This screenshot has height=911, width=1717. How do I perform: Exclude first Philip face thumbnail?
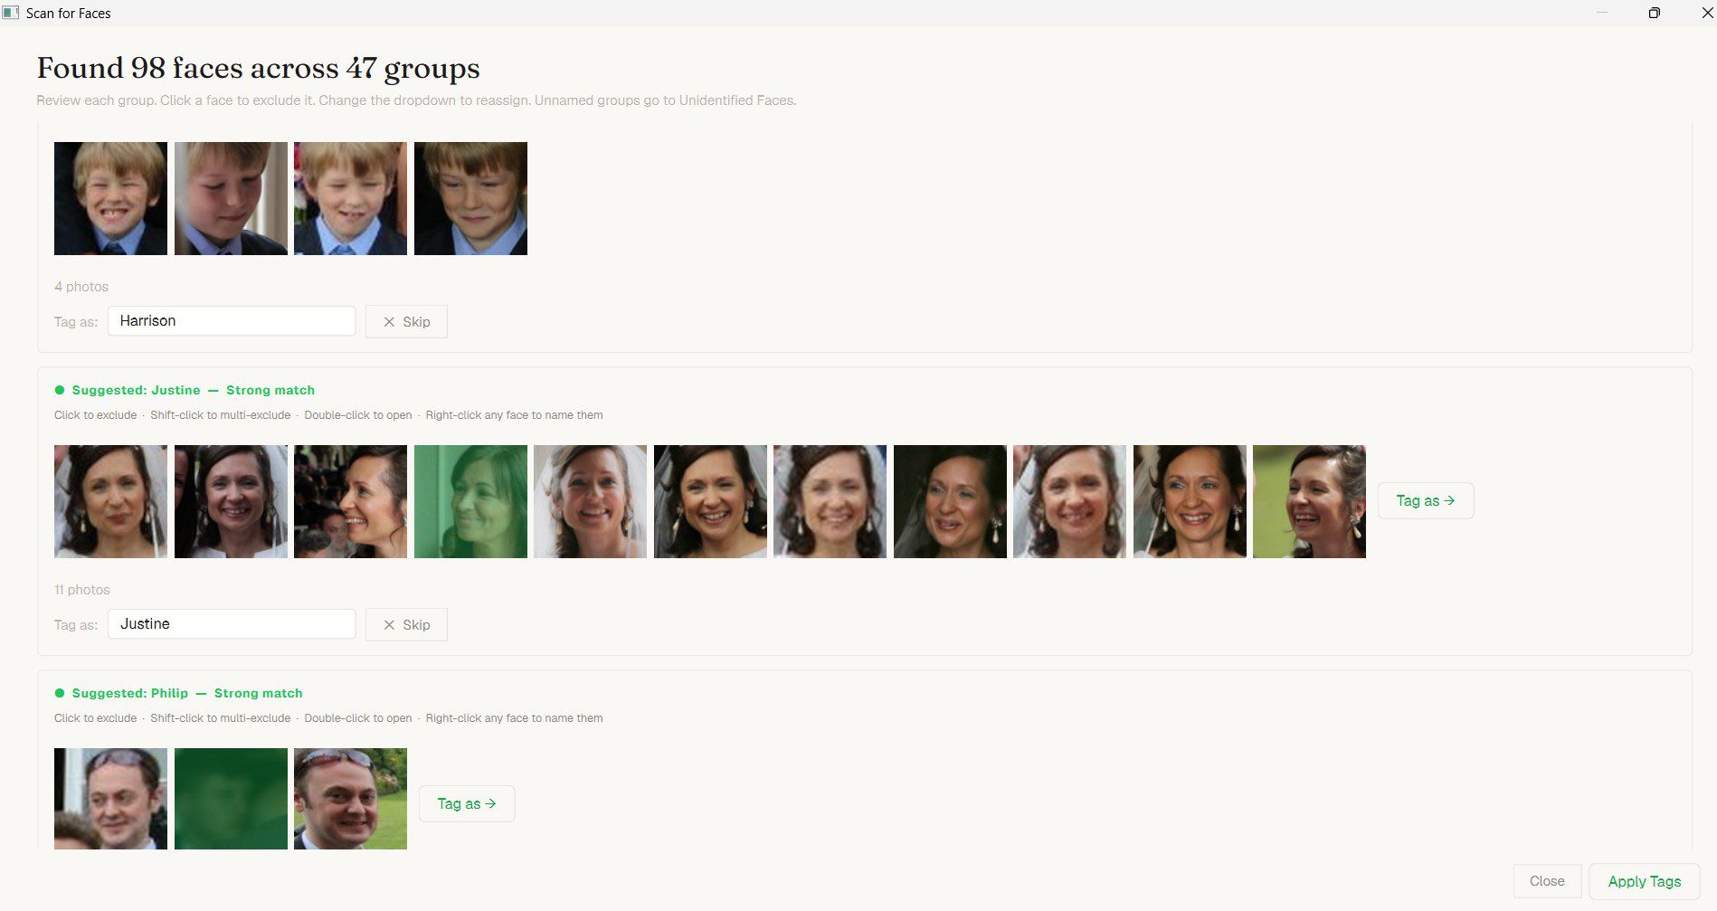110,799
